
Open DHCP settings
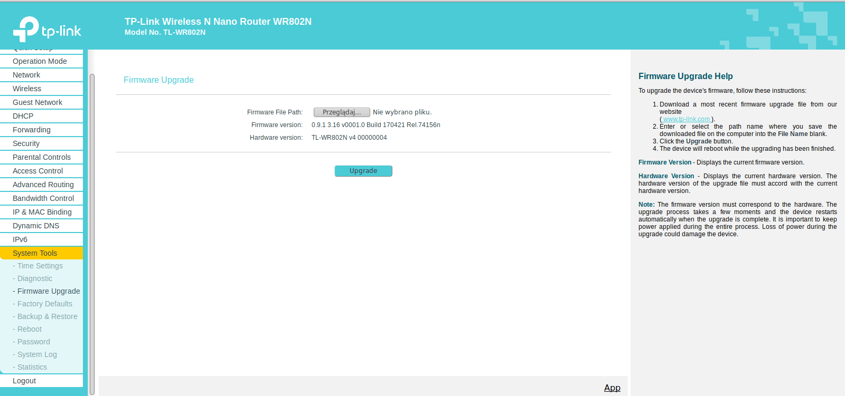(x=41, y=116)
